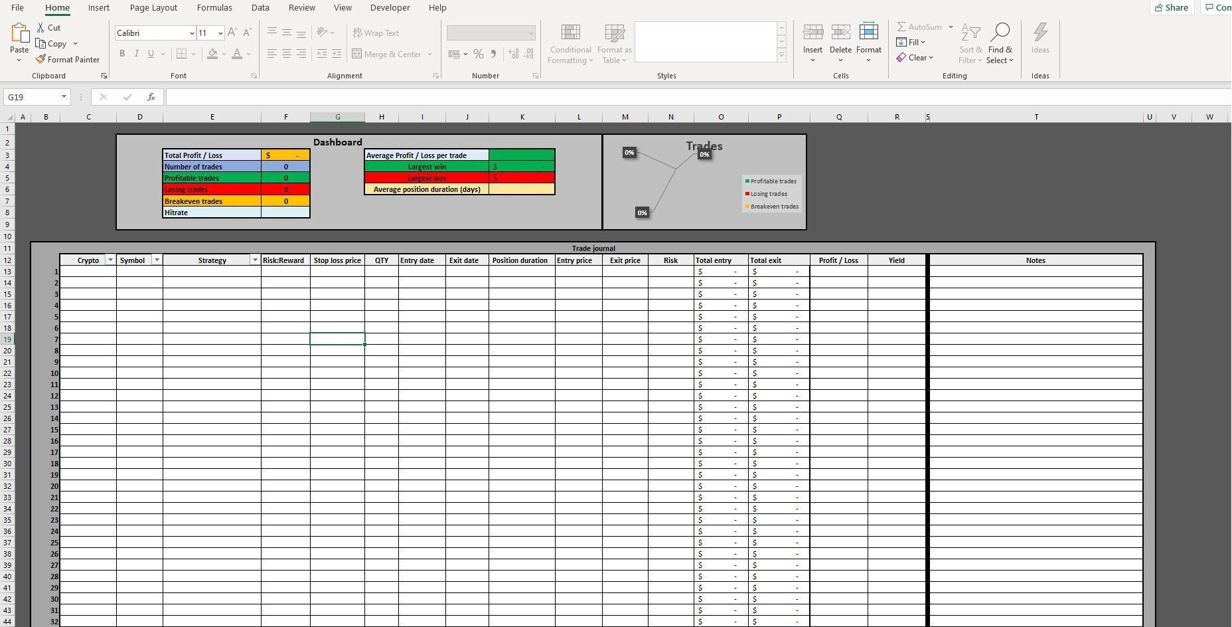Toggle italic formatting
This screenshot has width=1232, height=627.
(x=137, y=54)
